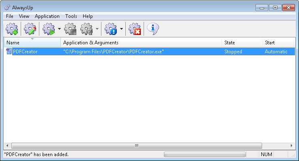Click the Add Application gear icon
Image resolution: width=299 pixels, height=161 pixels.
[x=12, y=29]
